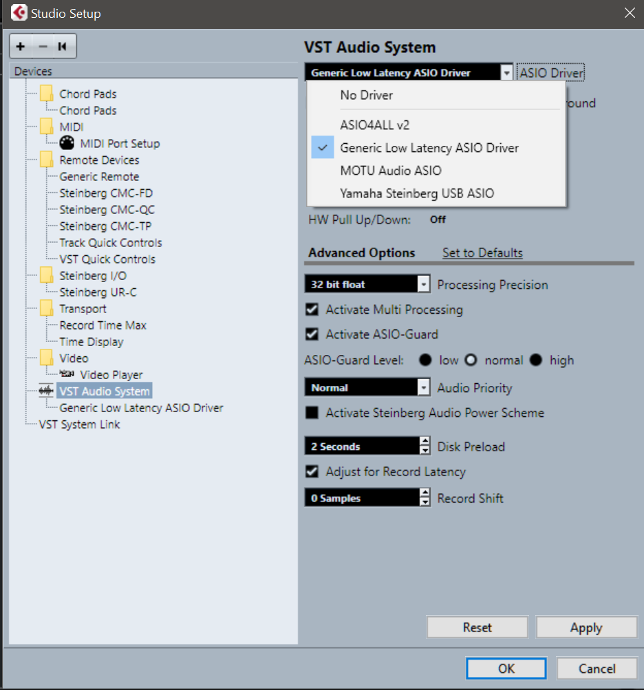This screenshot has height=690, width=644.
Task: Click the Reset button
Action: coord(477,627)
